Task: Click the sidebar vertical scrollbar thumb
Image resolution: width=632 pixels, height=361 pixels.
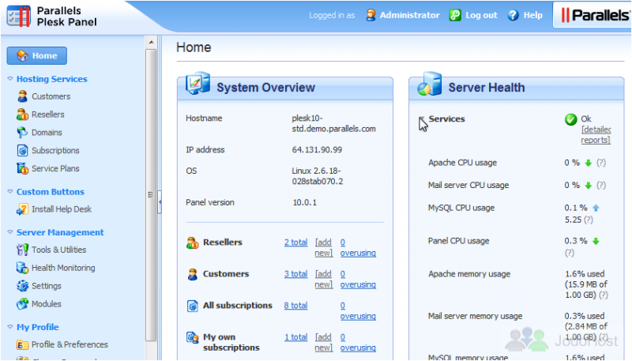Action: pos(151,194)
